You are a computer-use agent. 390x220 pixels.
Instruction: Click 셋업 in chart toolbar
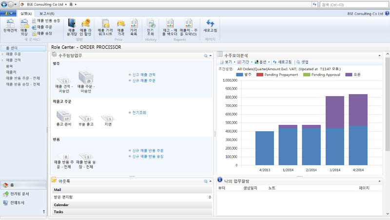coord(302,62)
